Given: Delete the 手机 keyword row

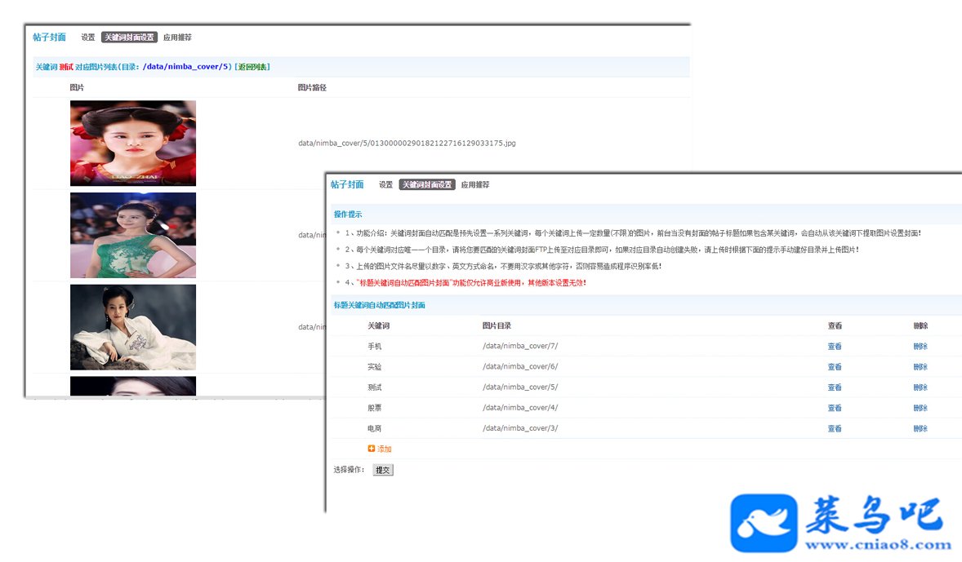Looking at the screenshot, I should click(920, 347).
